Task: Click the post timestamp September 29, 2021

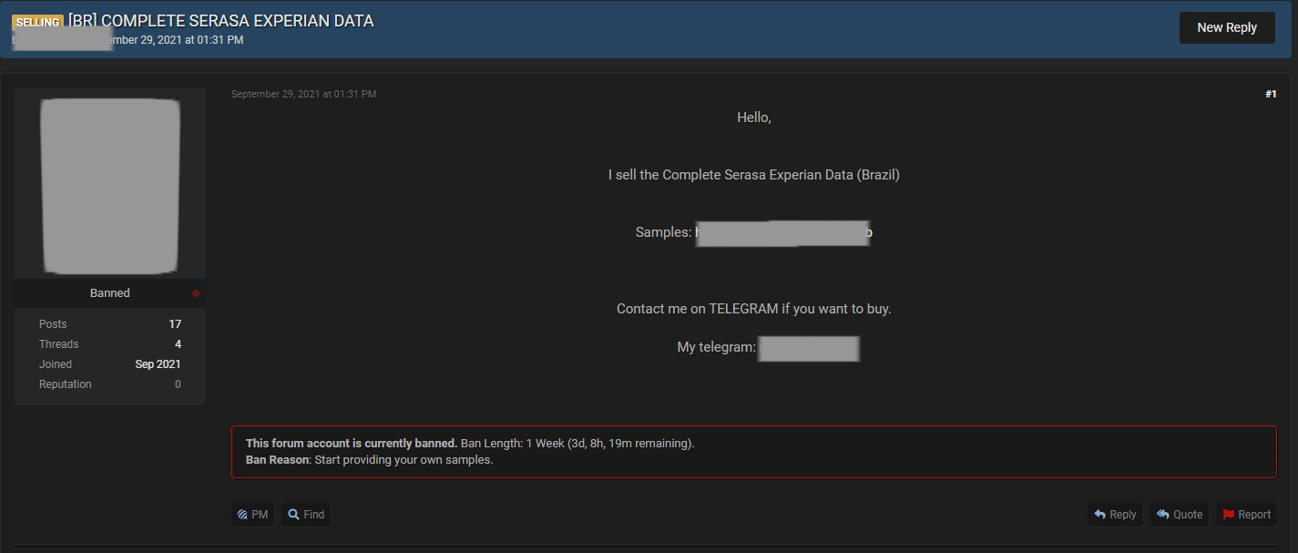Action: coord(303,94)
